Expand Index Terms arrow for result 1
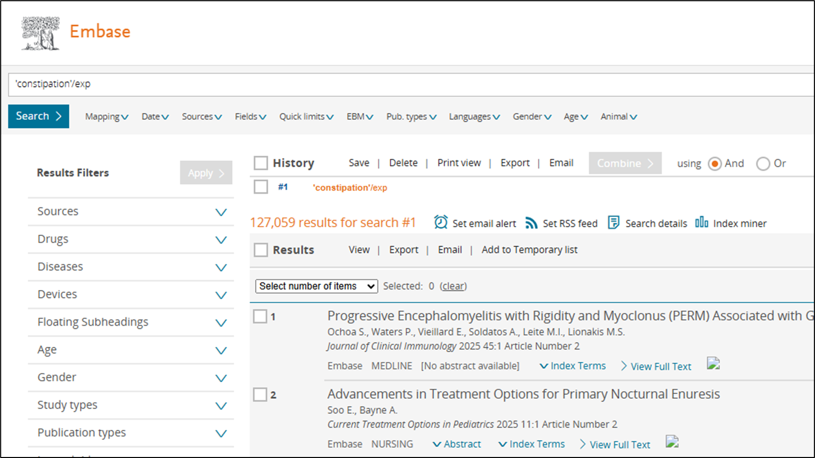Image resolution: width=815 pixels, height=458 pixels. (543, 366)
